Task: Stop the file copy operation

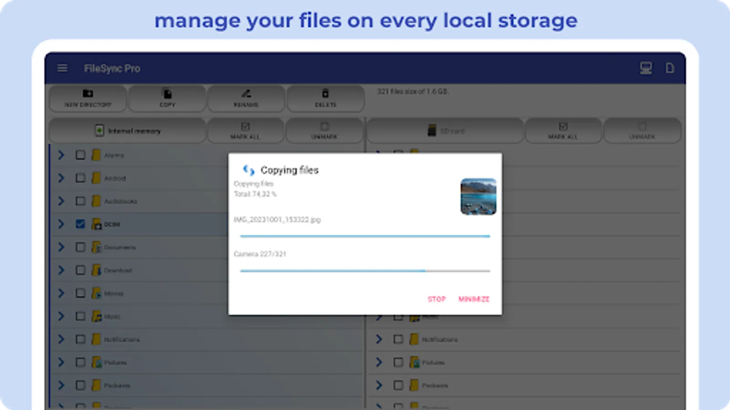Action: (x=437, y=299)
